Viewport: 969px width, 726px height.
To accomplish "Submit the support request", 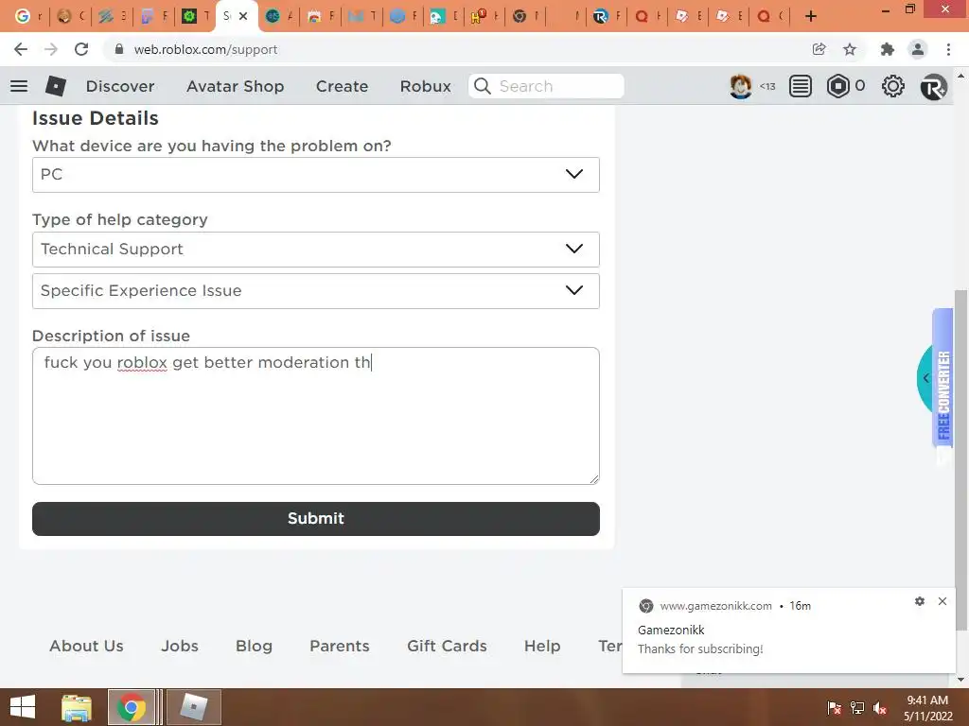I will 316,519.
